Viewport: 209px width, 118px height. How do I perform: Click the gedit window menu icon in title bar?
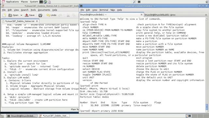coord(3,6)
